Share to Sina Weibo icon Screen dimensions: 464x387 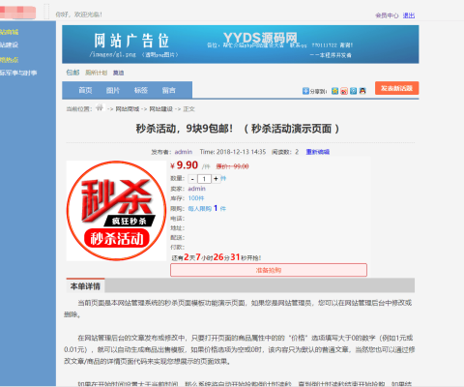[344, 91]
